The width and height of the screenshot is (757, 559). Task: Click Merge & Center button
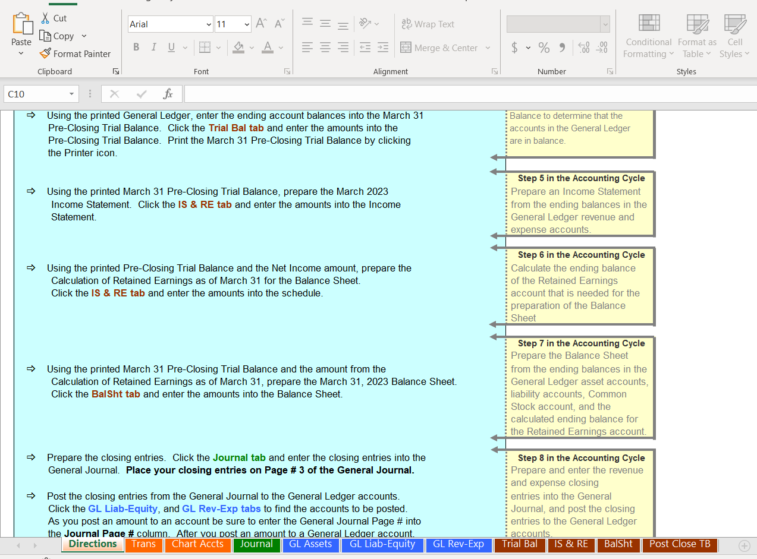coord(439,48)
